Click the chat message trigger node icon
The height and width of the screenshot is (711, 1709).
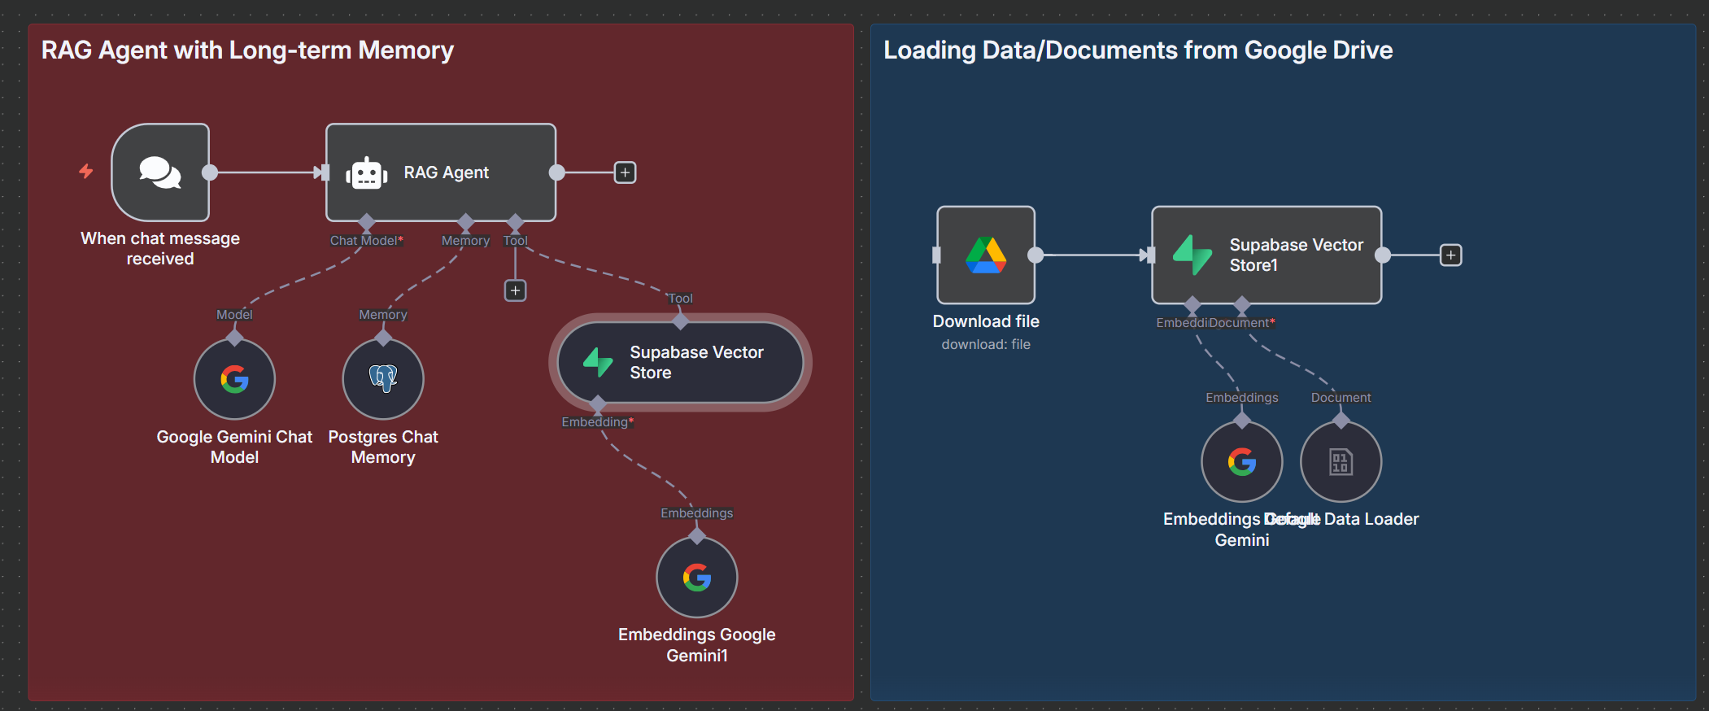coord(160,172)
